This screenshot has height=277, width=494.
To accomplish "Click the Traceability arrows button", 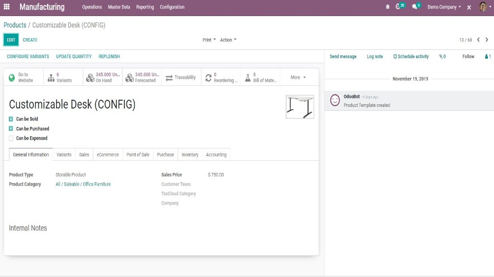I will 181,78.
